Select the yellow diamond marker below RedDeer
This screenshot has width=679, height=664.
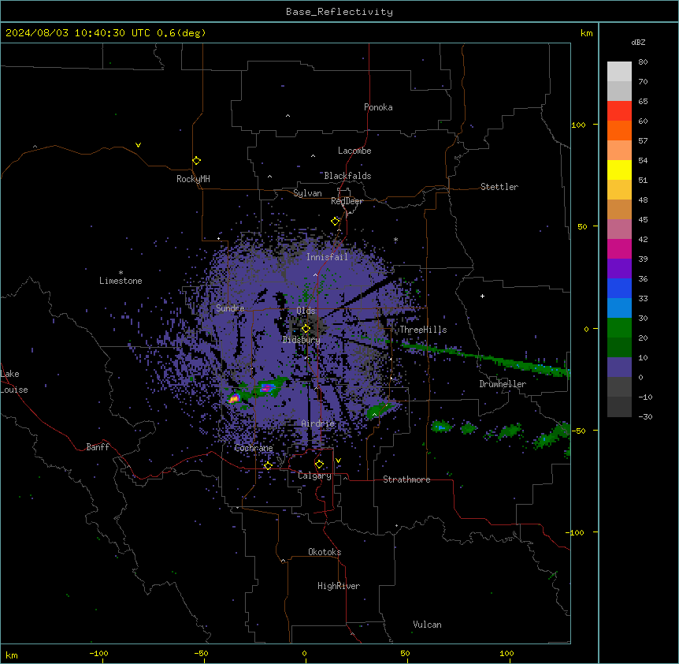point(335,222)
